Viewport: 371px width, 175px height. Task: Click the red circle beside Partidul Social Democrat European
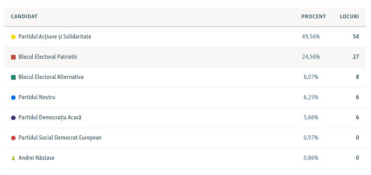pos(13,138)
